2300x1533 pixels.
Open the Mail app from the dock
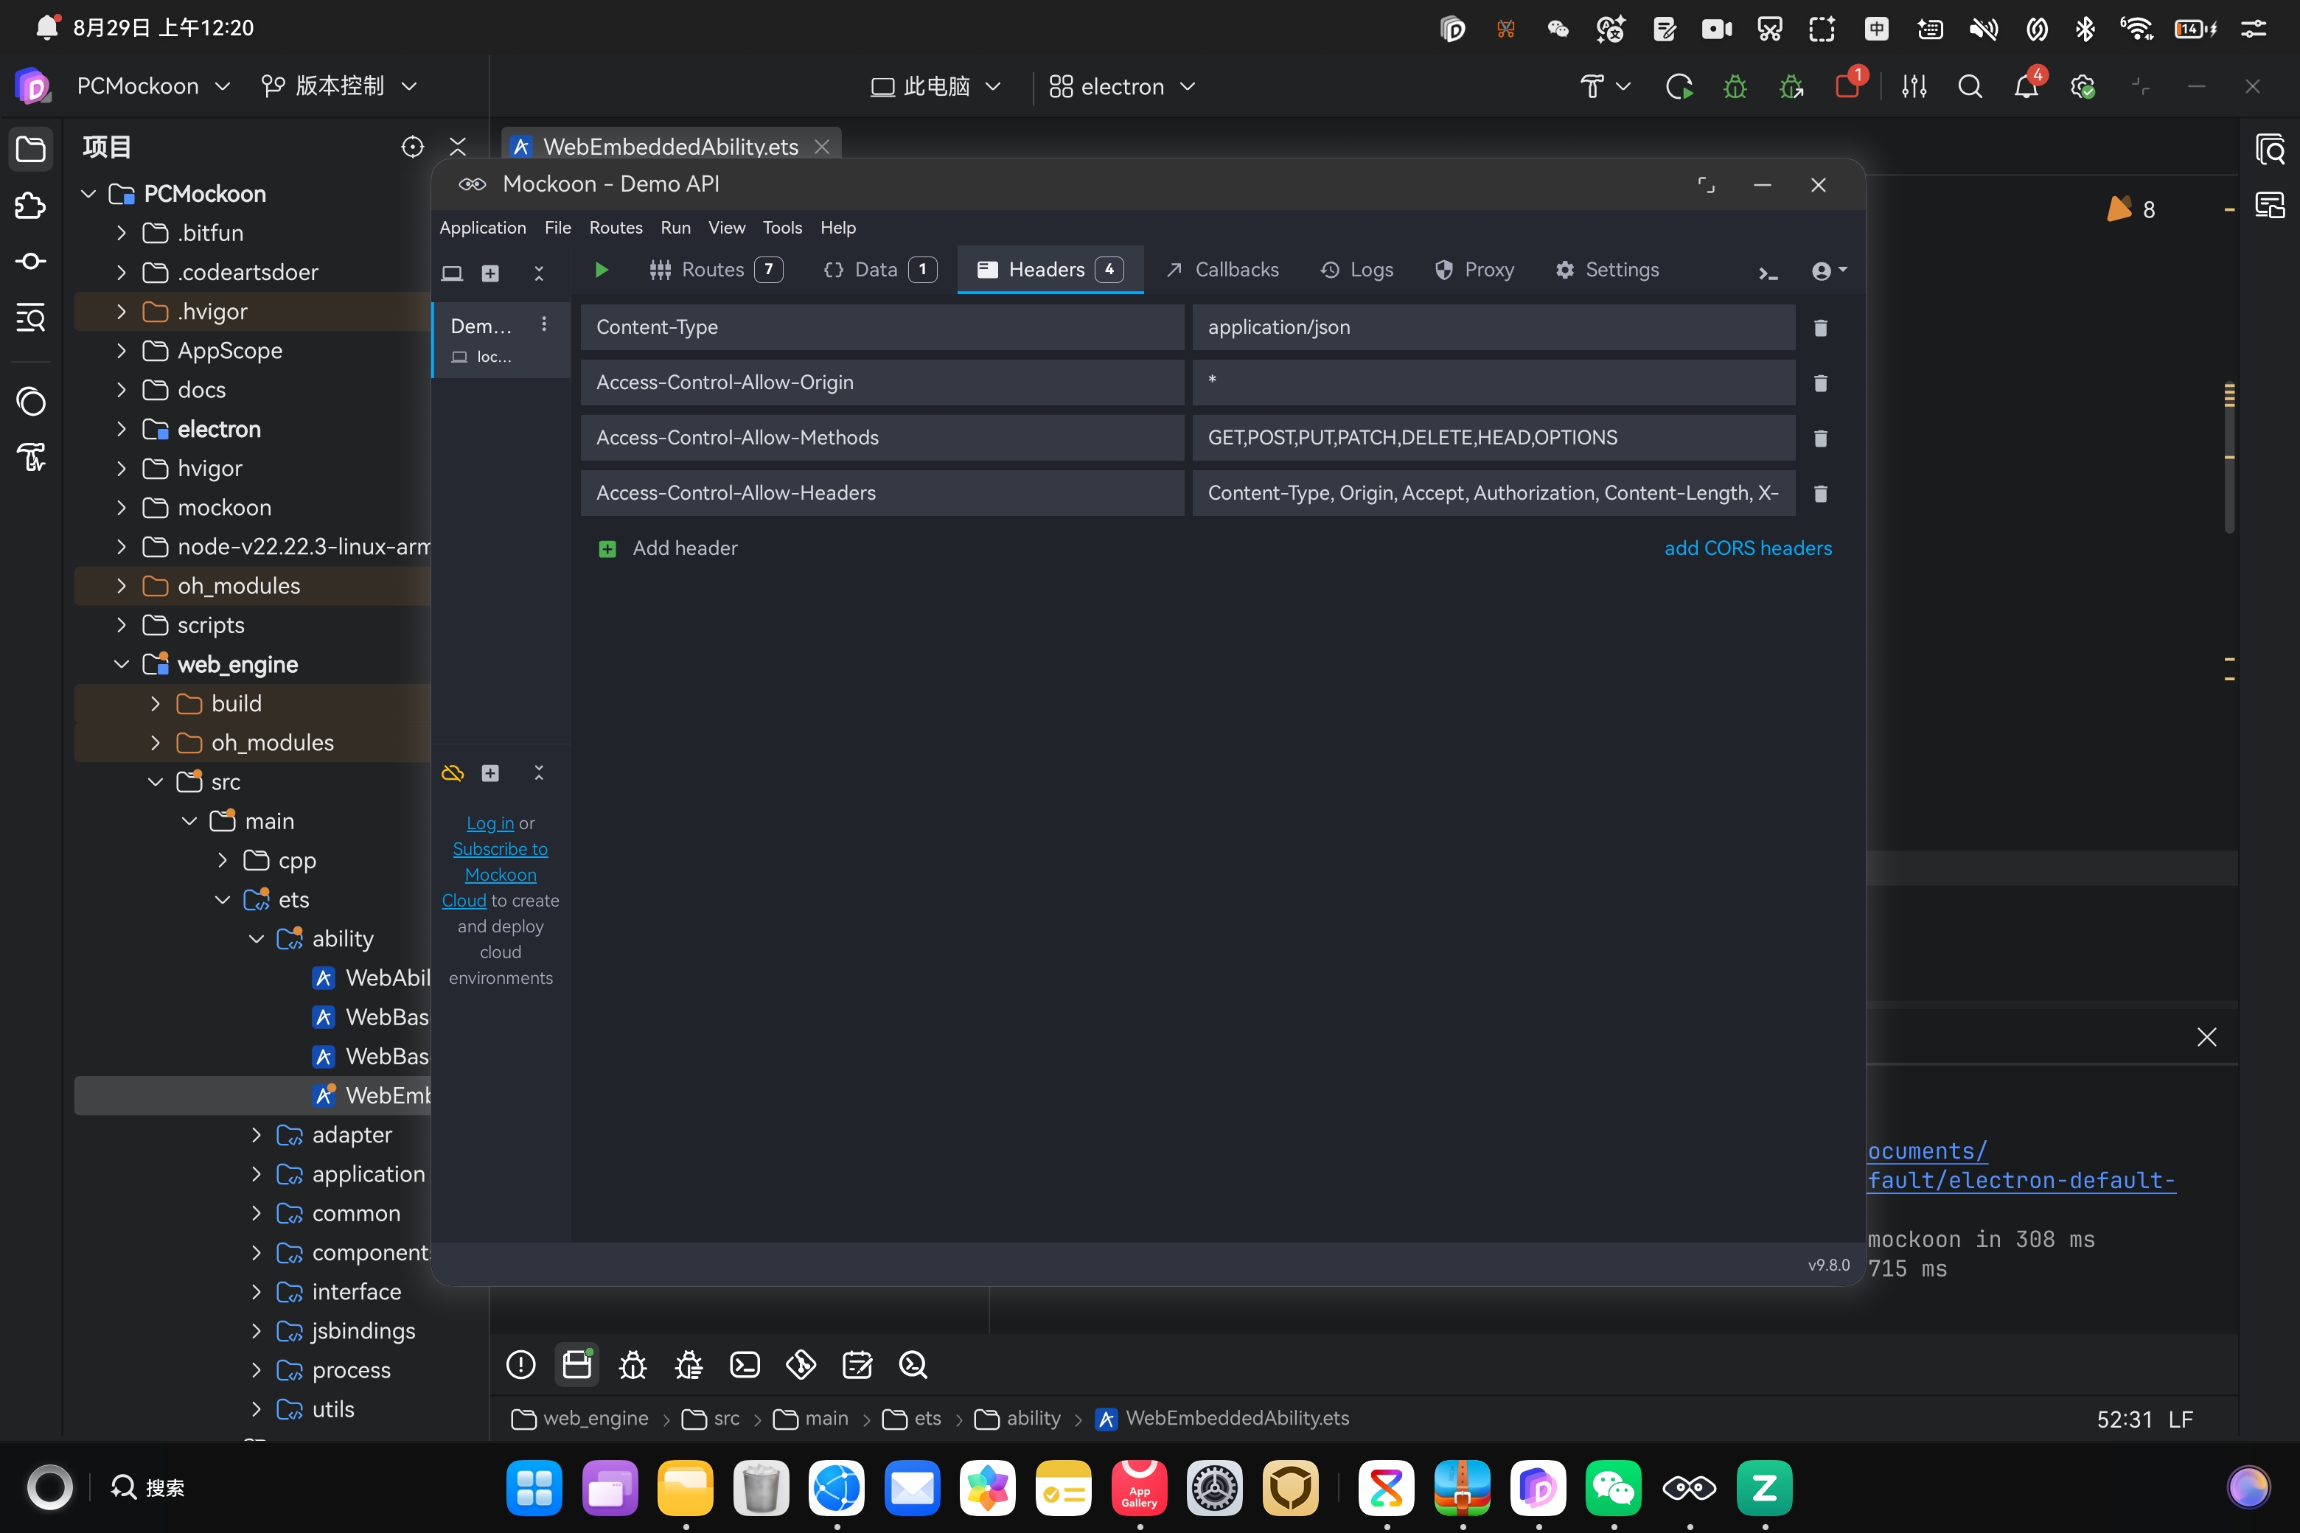[x=913, y=1488]
